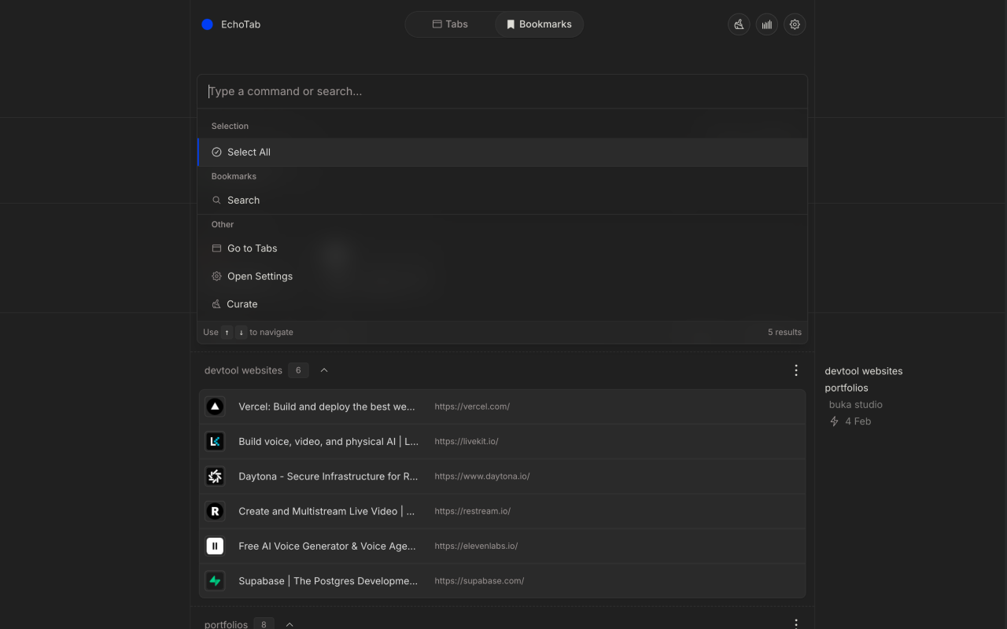The width and height of the screenshot is (1007, 629).
Task: Click the EchoTab app name
Action: (x=241, y=24)
